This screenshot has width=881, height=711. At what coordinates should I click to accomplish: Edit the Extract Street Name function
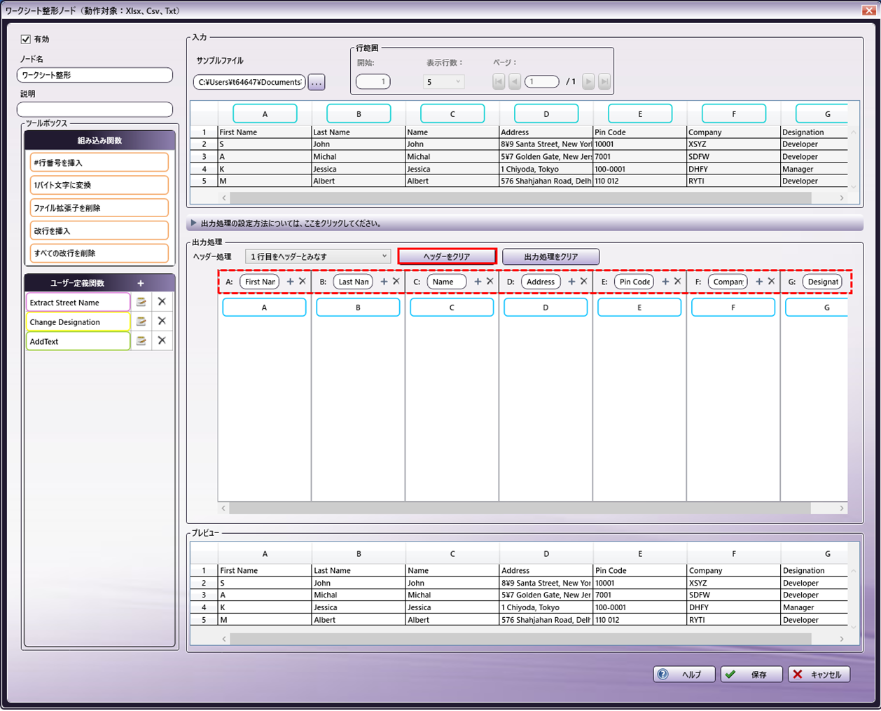pos(141,302)
